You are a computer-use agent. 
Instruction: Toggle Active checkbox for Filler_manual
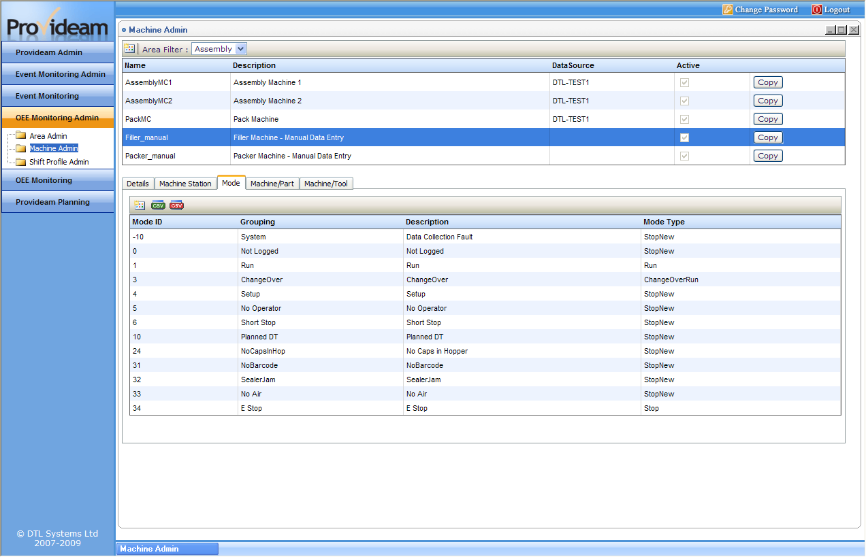pyautogui.click(x=684, y=137)
